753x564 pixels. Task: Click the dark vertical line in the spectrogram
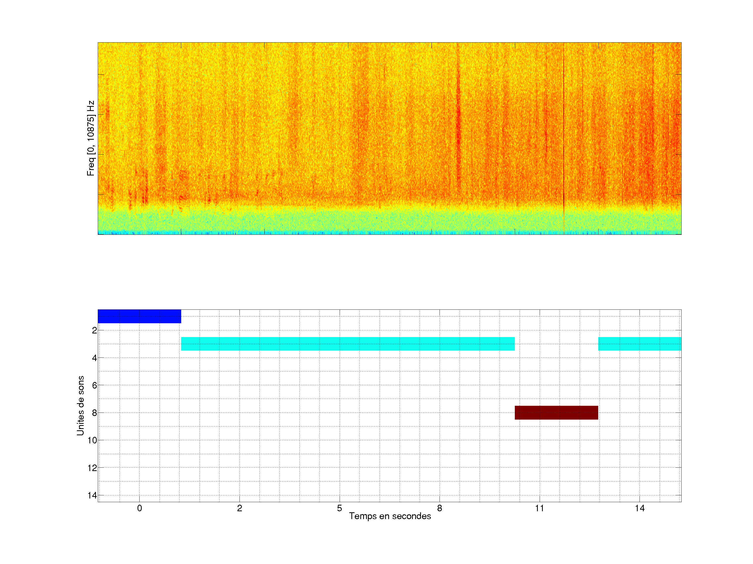point(564,136)
